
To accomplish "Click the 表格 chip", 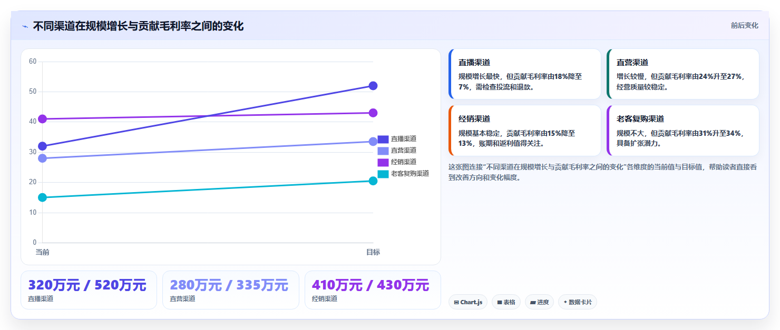I will click(506, 302).
